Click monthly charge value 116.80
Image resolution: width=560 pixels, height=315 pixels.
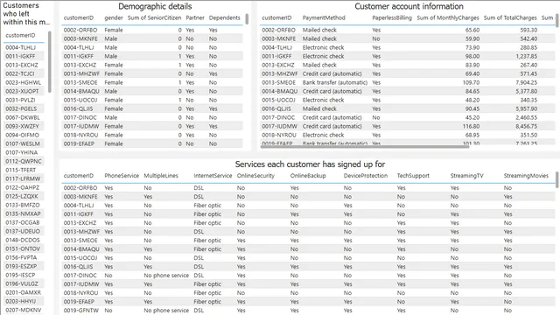(471, 126)
